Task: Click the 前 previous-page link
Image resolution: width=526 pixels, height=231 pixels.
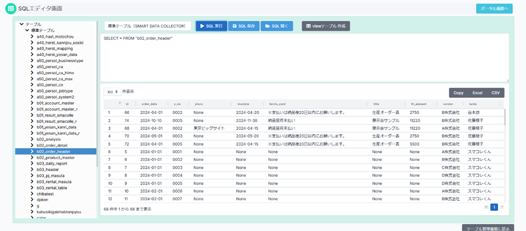Action: [x=486, y=207]
